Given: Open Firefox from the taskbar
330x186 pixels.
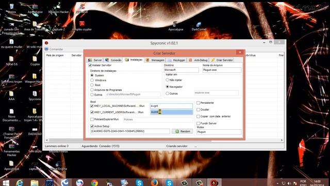Looking at the screenshot, I should 154,182.
